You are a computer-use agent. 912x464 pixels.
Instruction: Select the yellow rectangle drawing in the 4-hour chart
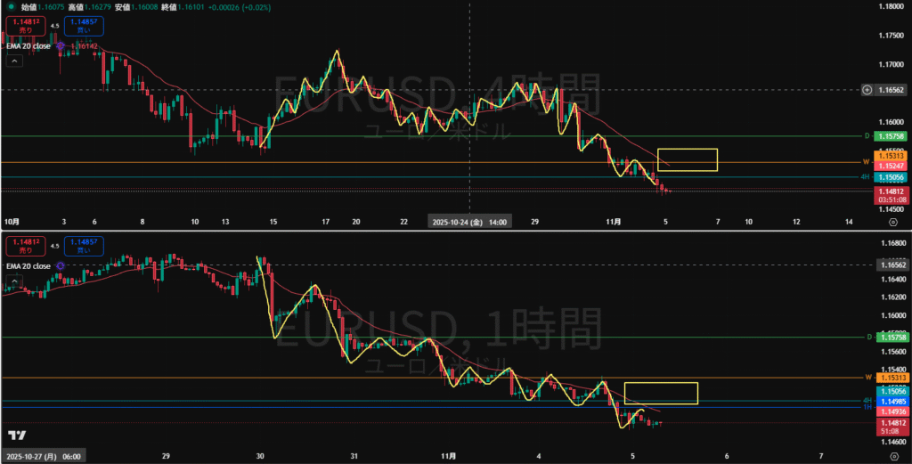[687, 149]
